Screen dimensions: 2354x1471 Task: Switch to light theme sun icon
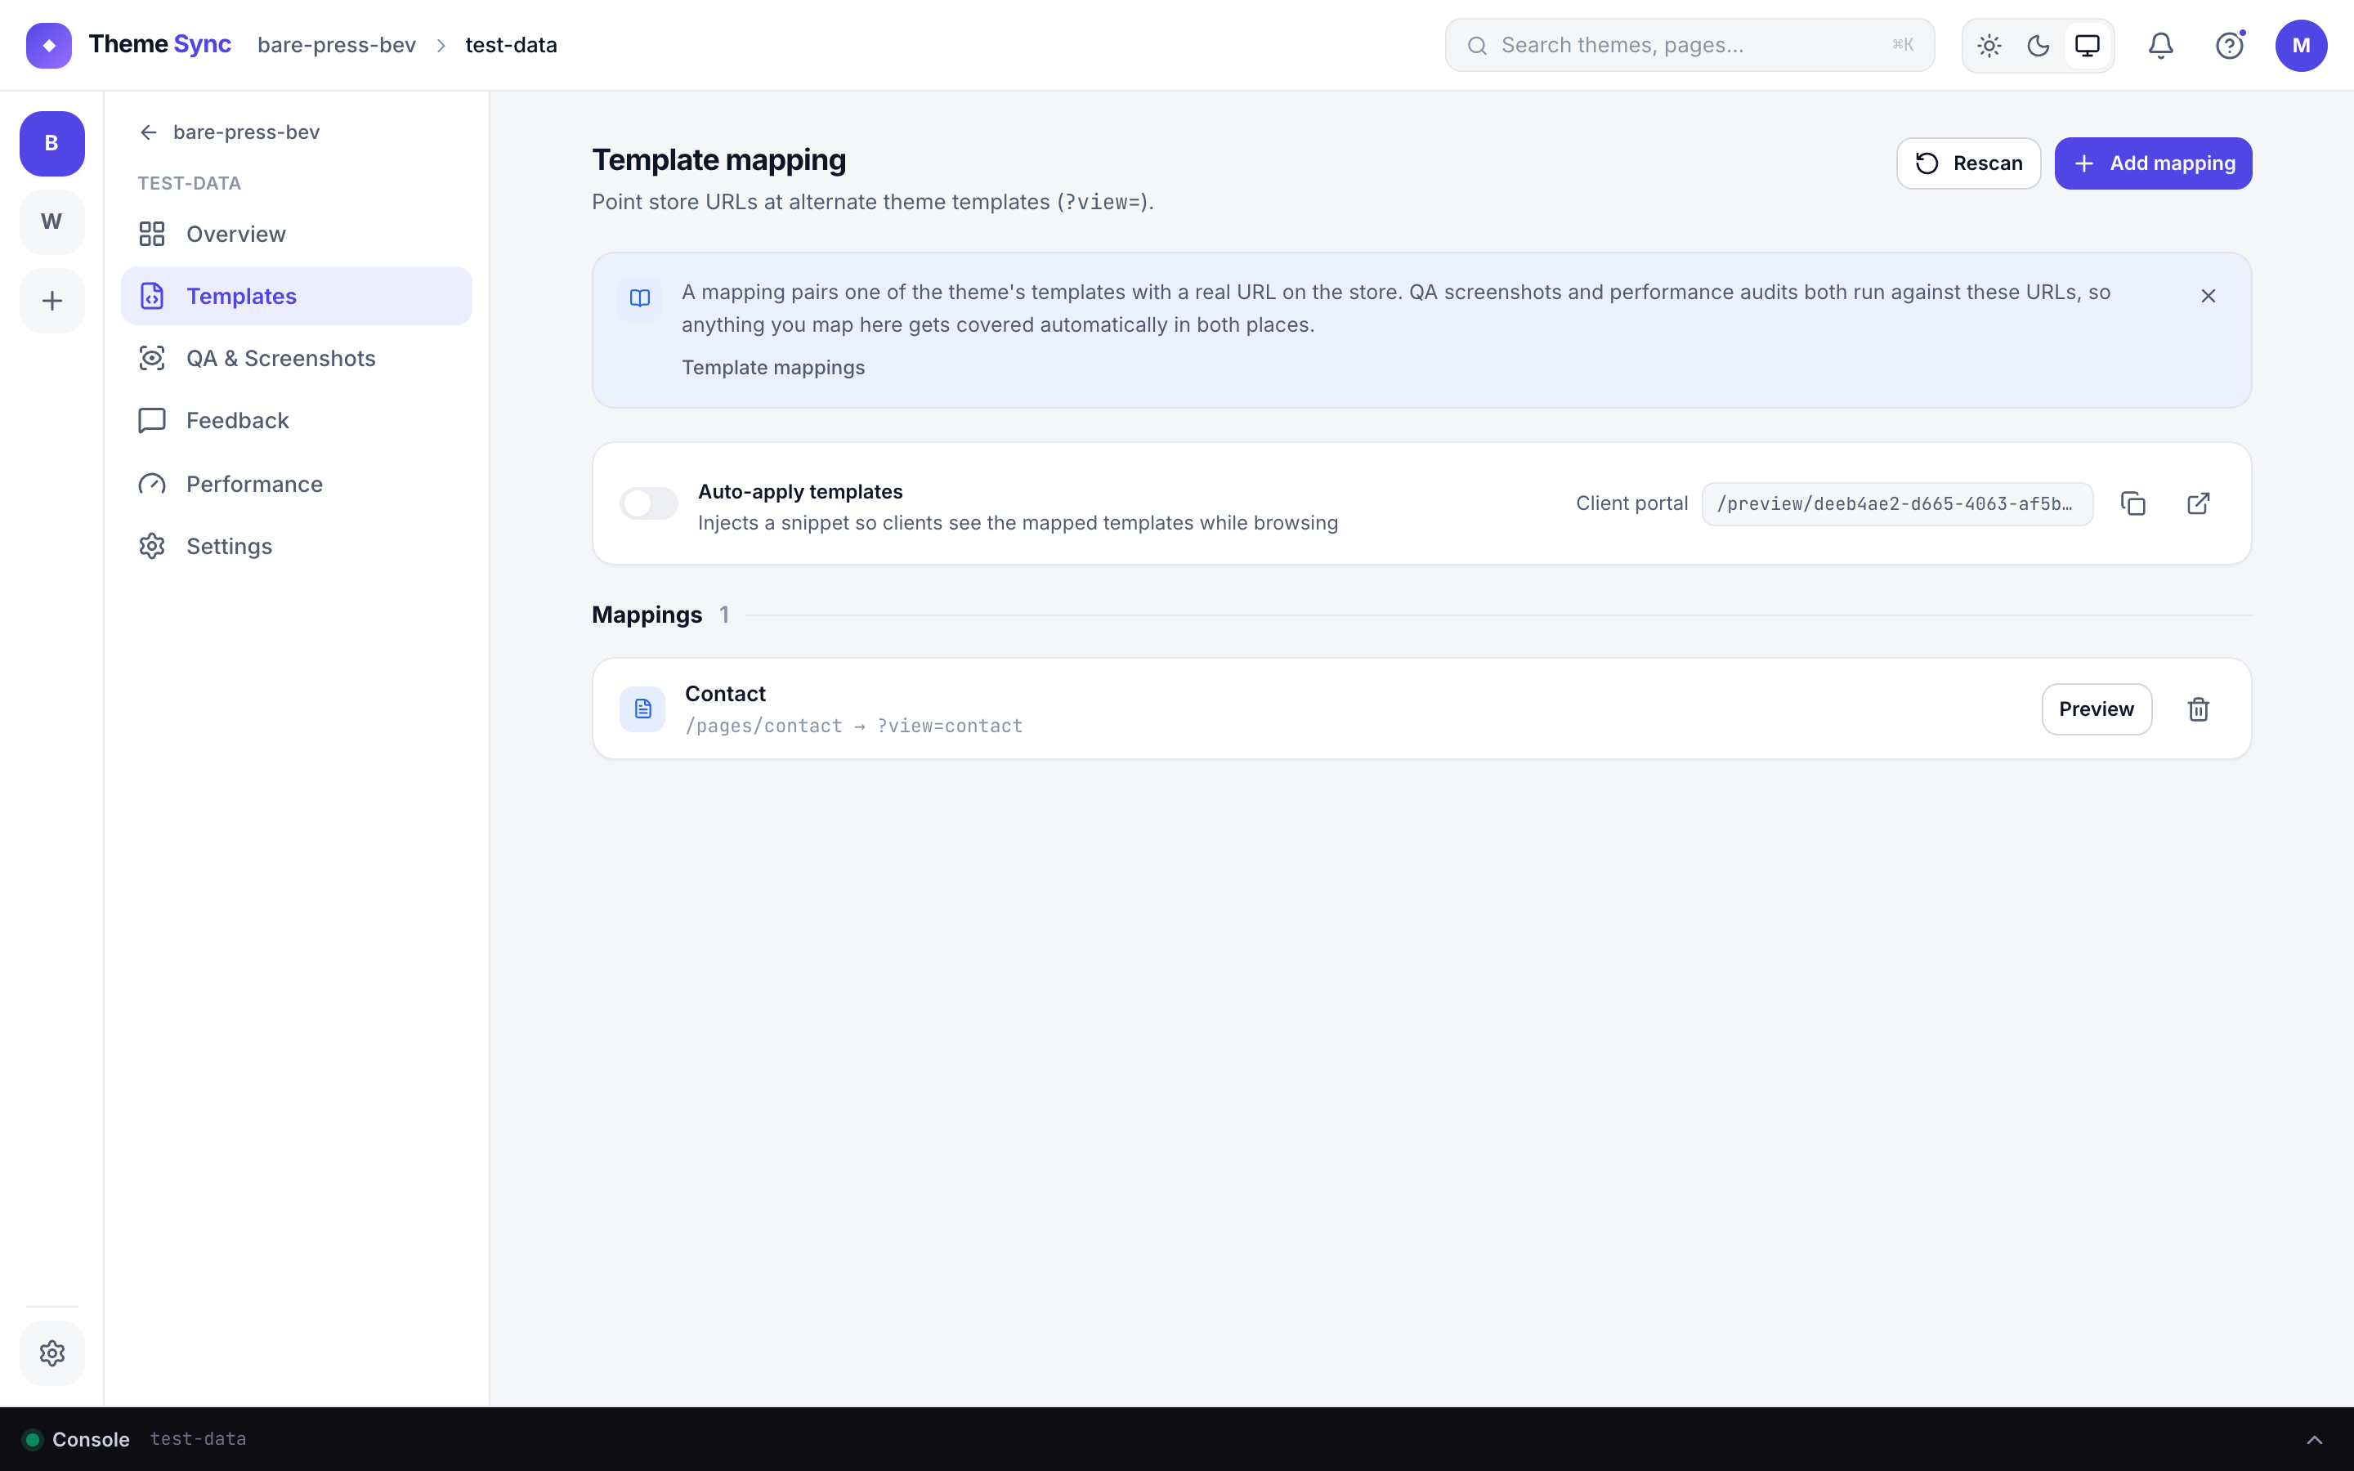click(x=1989, y=46)
